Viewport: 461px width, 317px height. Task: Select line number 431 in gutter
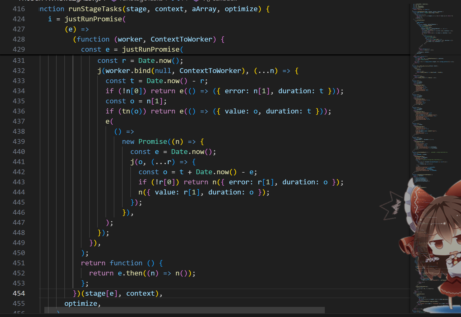coord(19,61)
